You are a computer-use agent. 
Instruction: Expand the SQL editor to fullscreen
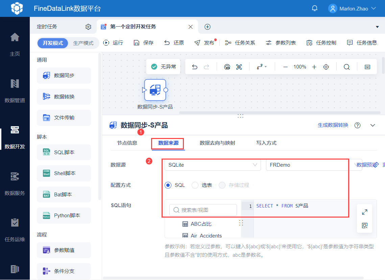coord(365,212)
